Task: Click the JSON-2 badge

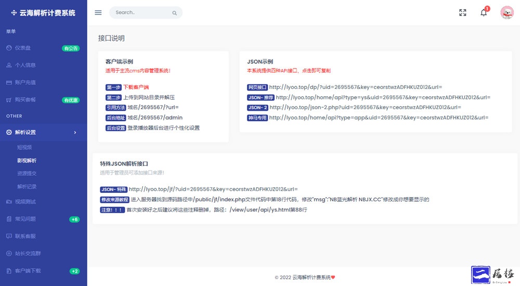Action: [258, 108]
